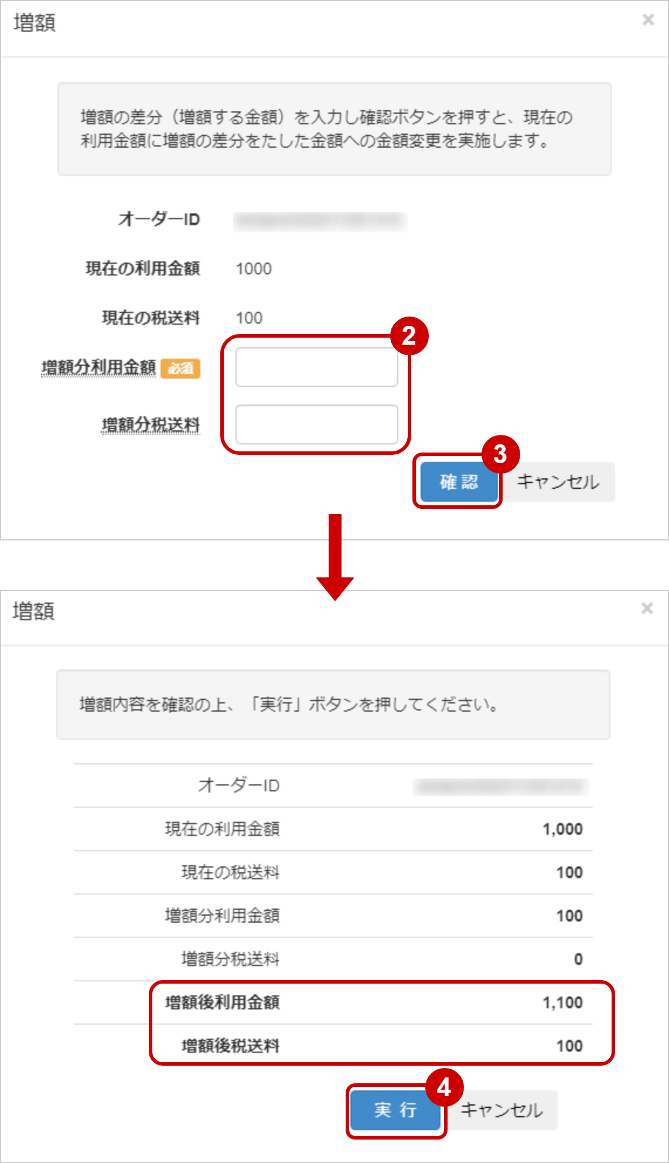This screenshot has width=669, height=1163.
Task: Click the 増額分利用金額 input field
Action: click(316, 366)
